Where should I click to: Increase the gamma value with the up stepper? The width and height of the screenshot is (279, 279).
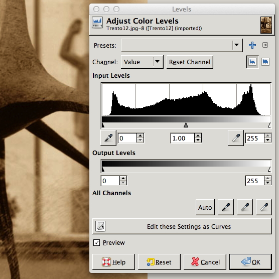(198, 136)
